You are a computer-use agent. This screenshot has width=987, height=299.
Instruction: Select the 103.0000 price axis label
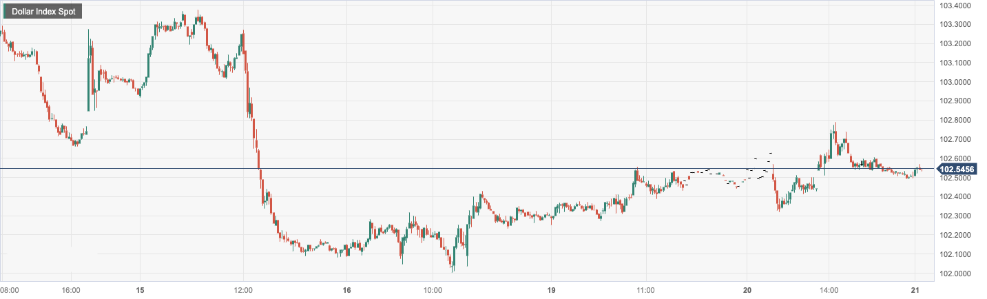tap(955, 82)
